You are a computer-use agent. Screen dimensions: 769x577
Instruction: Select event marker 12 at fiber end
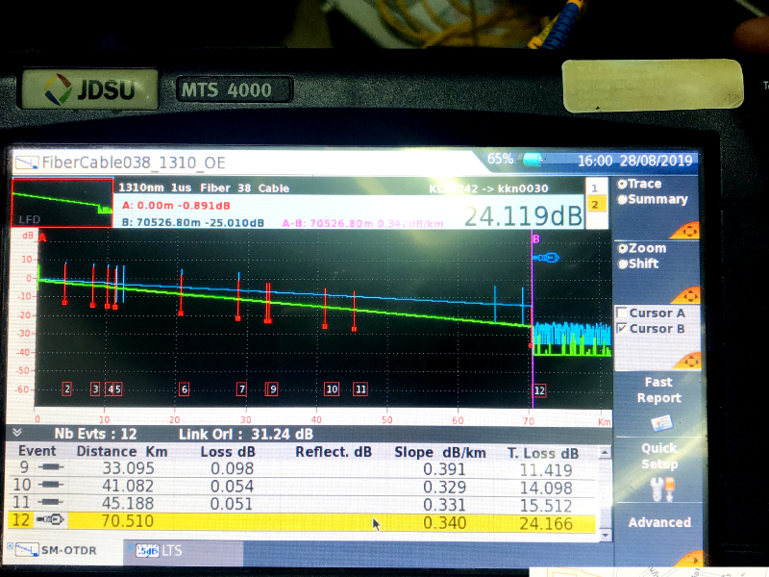(539, 390)
